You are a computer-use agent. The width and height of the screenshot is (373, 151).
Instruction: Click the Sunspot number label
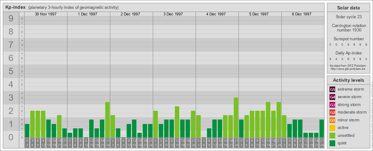click(x=349, y=39)
